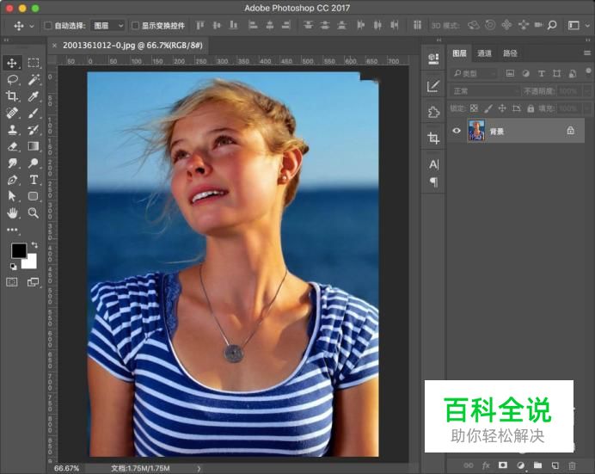
Task: Choose the Hand tool
Action: pos(12,212)
